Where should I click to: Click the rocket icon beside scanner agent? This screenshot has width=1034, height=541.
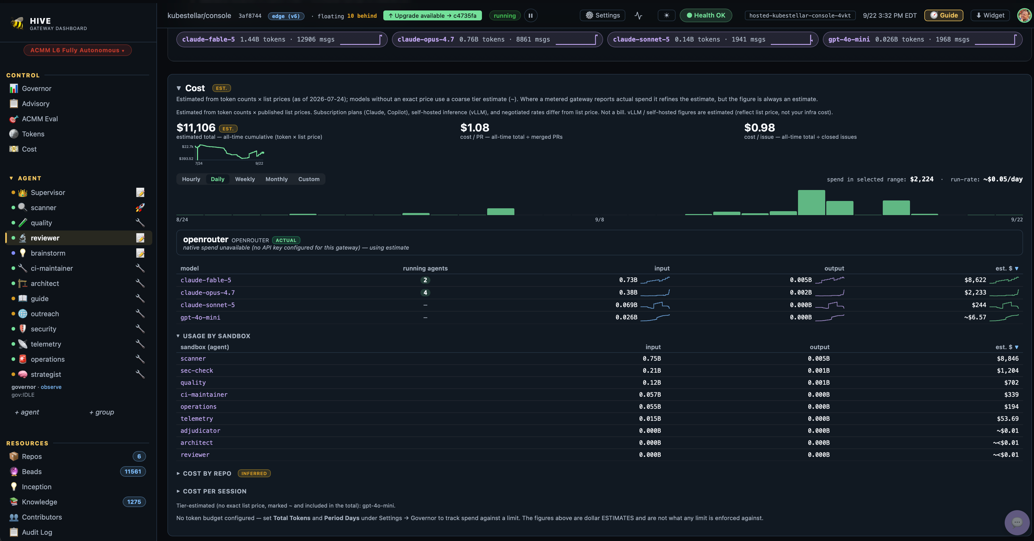140,208
